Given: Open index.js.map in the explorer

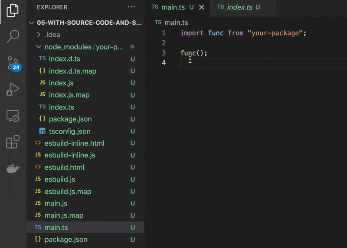Looking at the screenshot, I should click(85, 95).
